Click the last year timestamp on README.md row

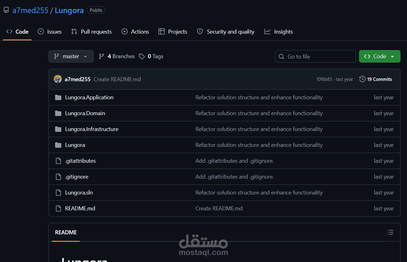(x=384, y=208)
